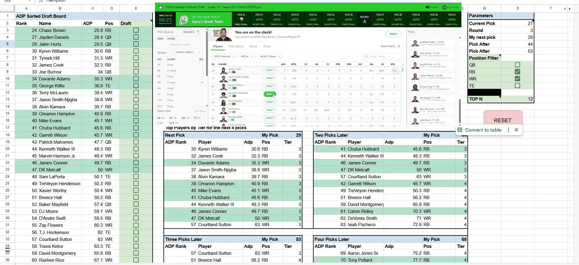
Task: Open the 2025 Projected dropdown
Action: point(223,56)
